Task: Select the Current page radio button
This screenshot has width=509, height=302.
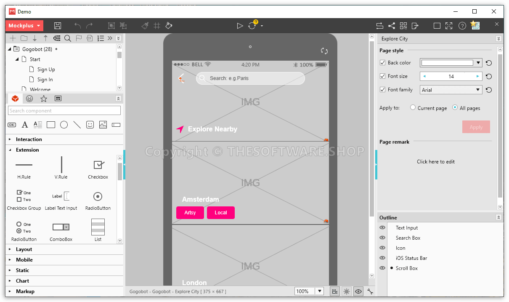Action: [413, 108]
